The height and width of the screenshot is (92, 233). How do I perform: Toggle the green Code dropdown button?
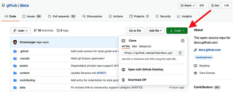(x=177, y=31)
